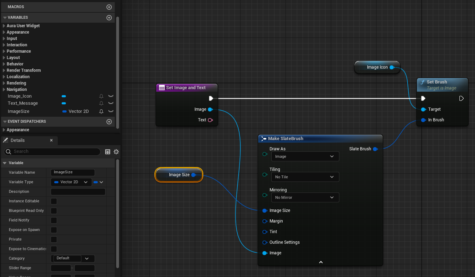Select the Set Brush node title

click(x=437, y=82)
